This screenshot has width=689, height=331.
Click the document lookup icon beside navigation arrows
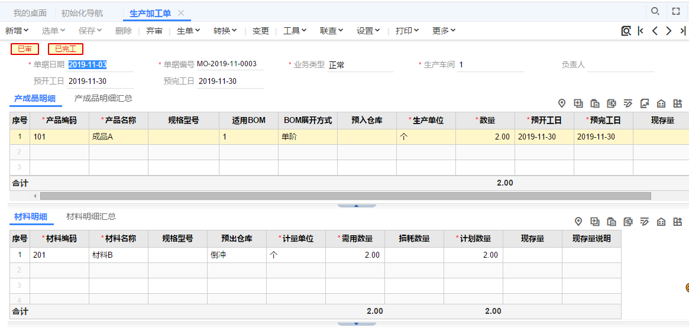(x=626, y=31)
